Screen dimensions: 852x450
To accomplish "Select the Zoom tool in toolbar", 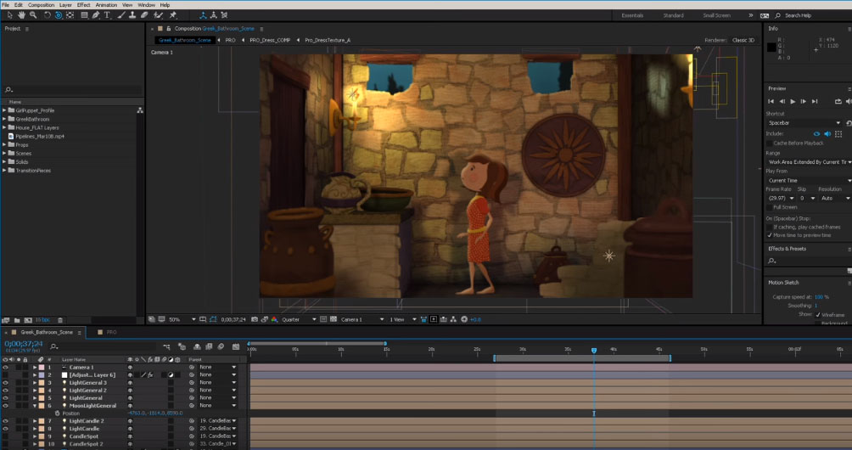I will (33, 15).
